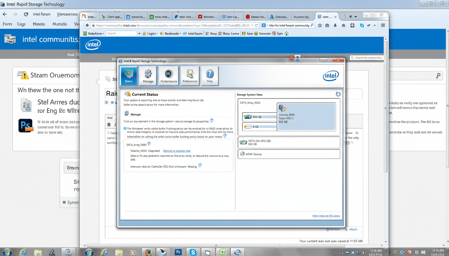Click the help bubble next to SATA_Array_0000
Viewport: 449px width, 256px height.
148,143
